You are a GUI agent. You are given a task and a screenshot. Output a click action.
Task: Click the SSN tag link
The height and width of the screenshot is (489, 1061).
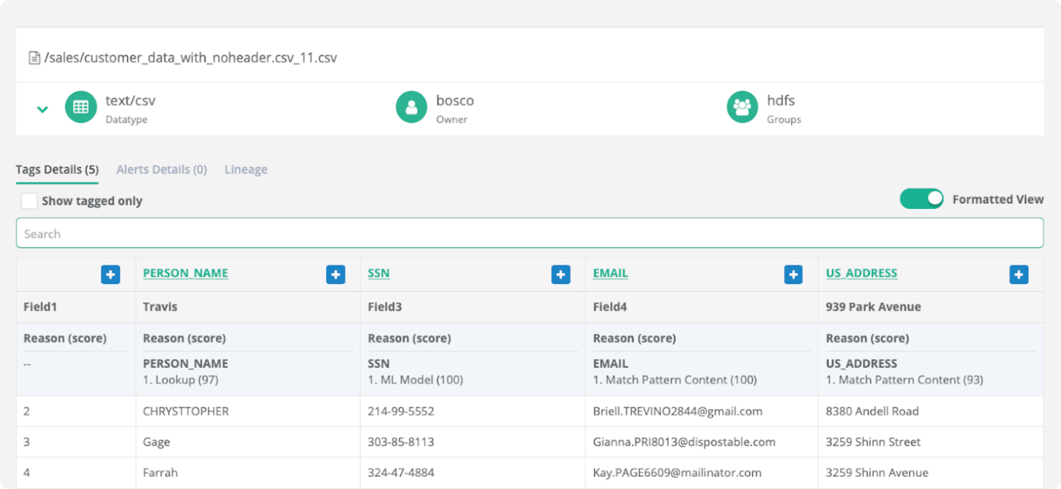(378, 273)
